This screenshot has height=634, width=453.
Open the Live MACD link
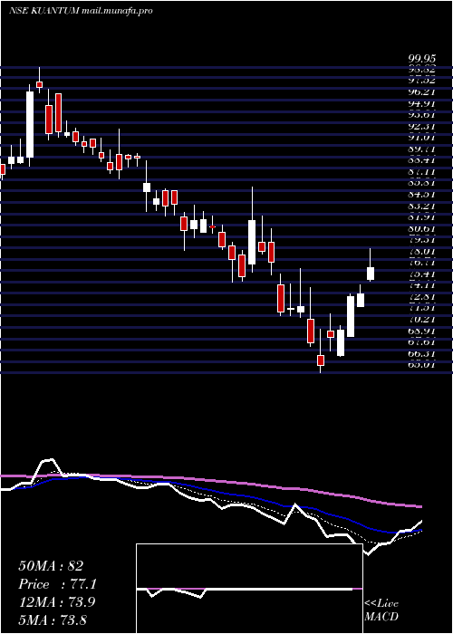tap(381, 610)
